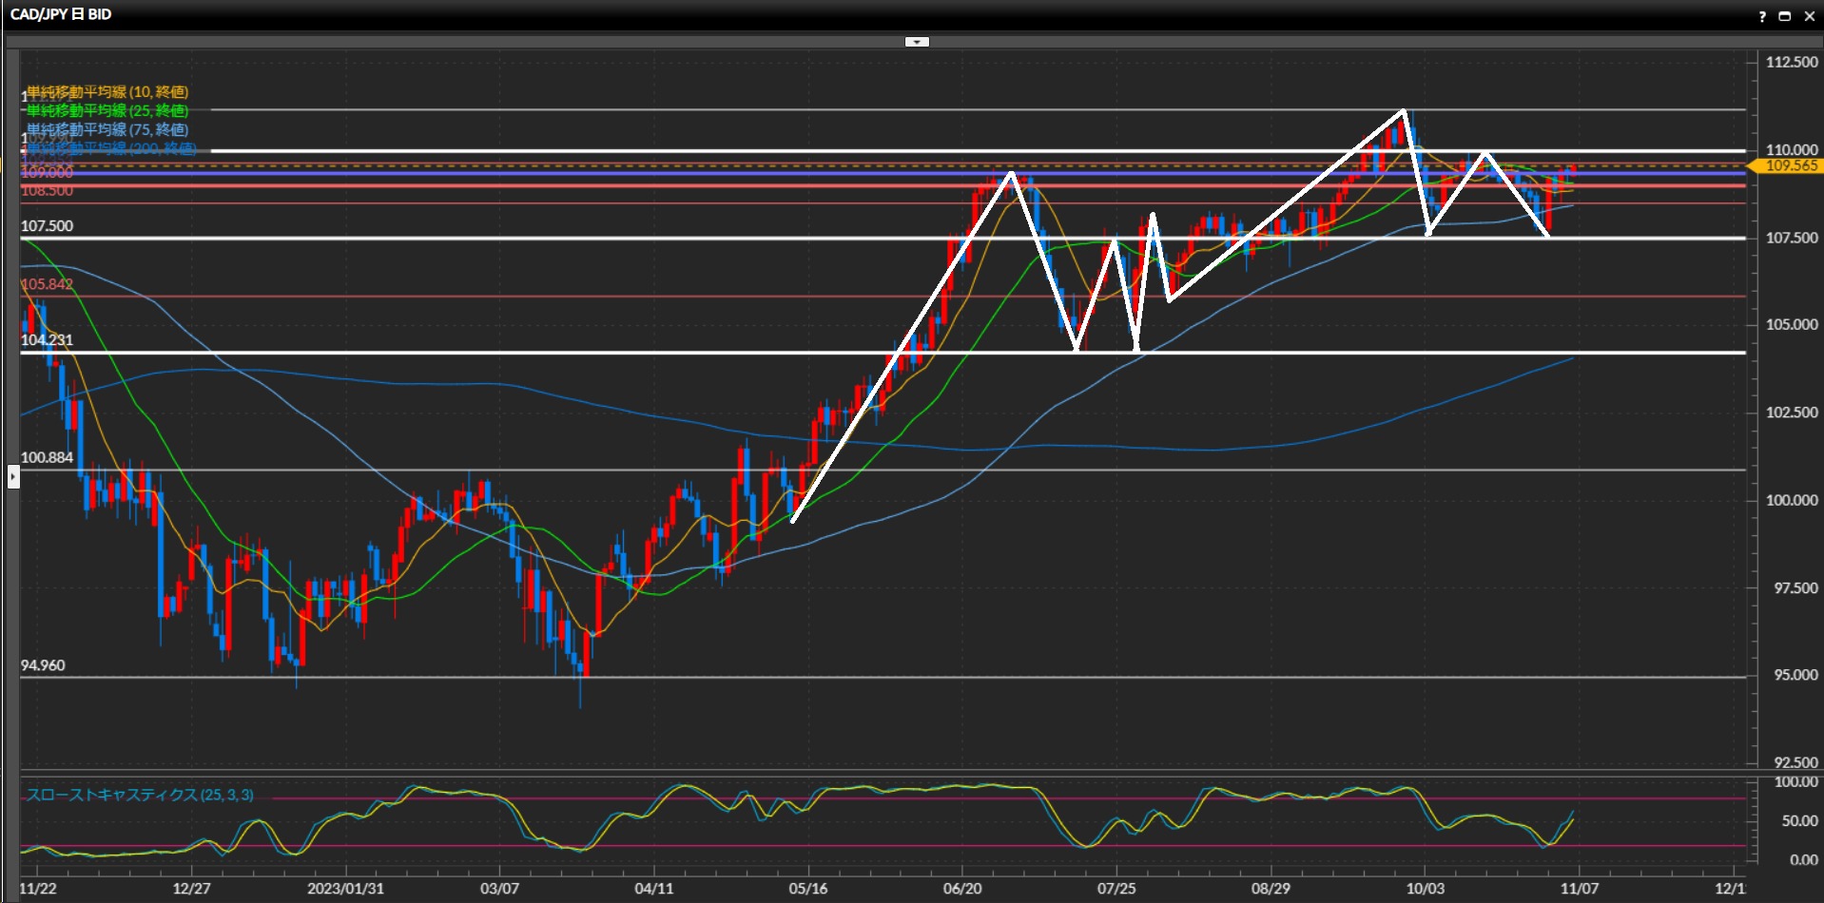This screenshot has width=1824, height=903.
Task: Select the 94.960 support line label
Action: point(43,665)
